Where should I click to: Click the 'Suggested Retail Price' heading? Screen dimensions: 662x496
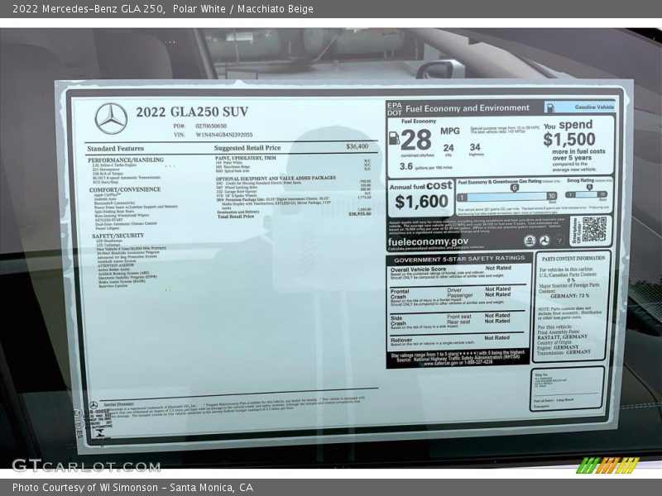tap(247, 148)
